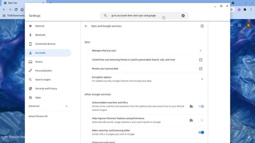Go back from Sync and Google services
This screenshot has height=143, width=255.
pos(86,26)
